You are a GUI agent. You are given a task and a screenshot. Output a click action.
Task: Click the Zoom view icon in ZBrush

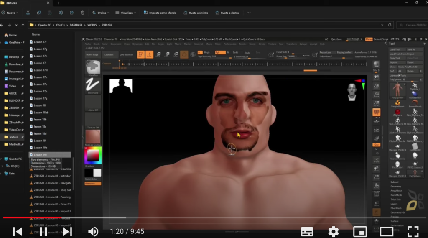click(x=376, y=86)
